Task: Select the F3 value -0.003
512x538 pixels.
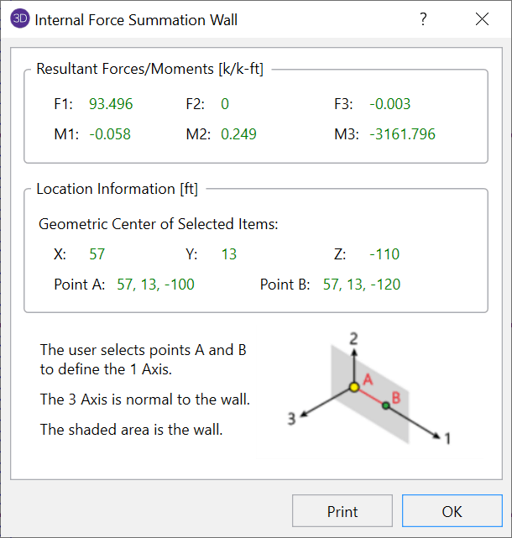Action: pos(389,104)
